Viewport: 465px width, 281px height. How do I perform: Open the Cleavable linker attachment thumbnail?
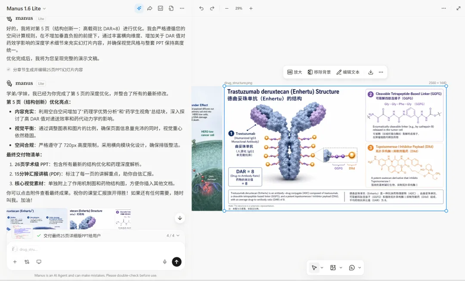tap(123, 219)
